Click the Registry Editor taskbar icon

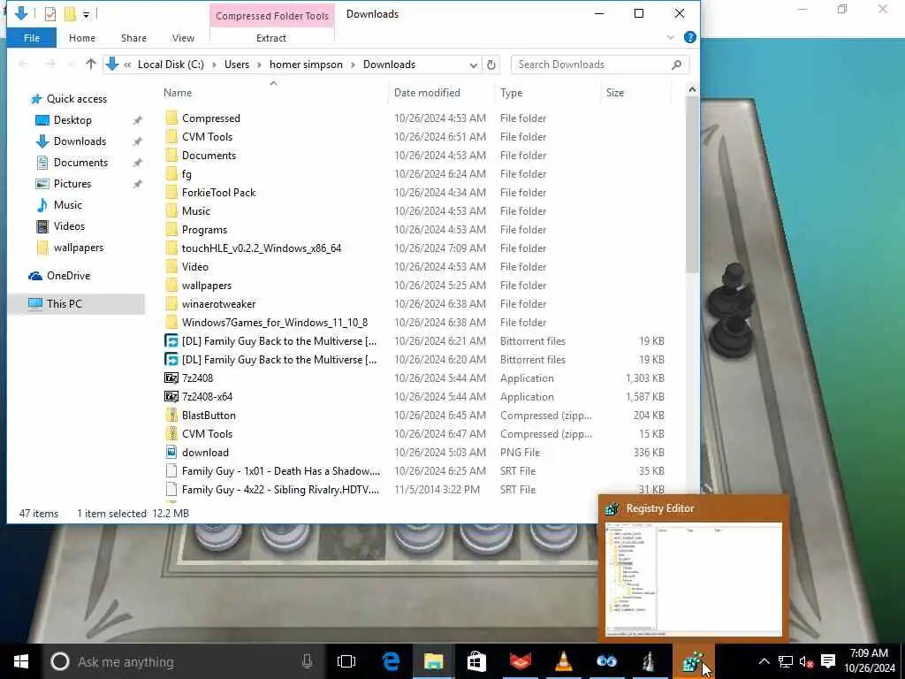click(693, 661)
